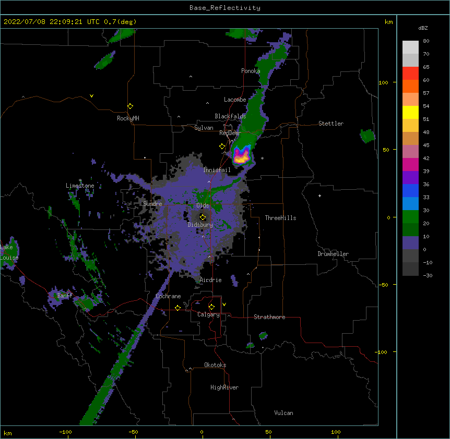Click the Banff label

point(65,296)
